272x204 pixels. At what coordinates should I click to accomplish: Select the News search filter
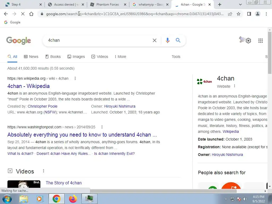coord(31,57)
